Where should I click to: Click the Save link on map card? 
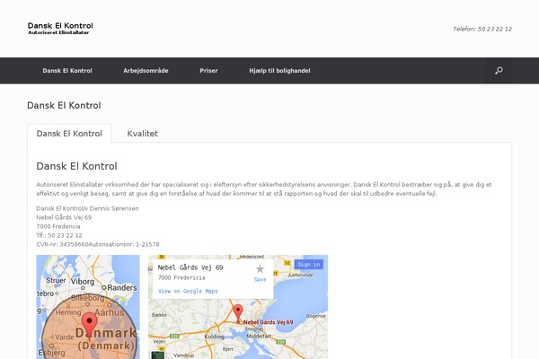click(x=260, y=279)
